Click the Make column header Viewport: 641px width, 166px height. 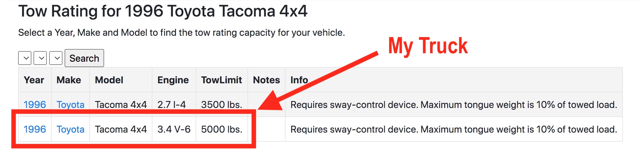69,80
